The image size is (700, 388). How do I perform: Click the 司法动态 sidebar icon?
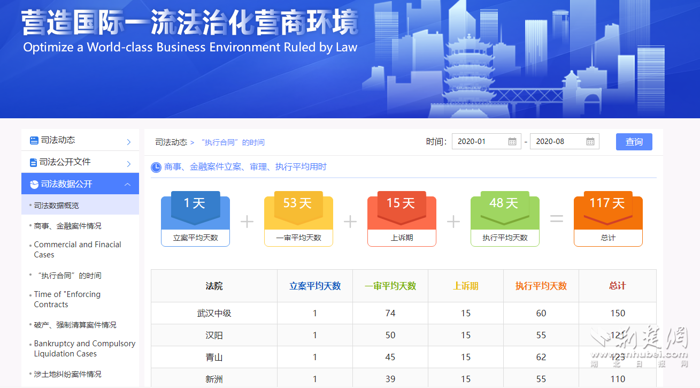pyautogui.click(x=34, y=140)
